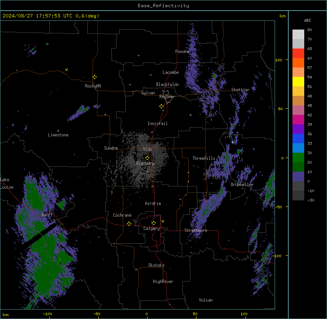Click the Didsbury town label
The height and width of the screenshot is (319, 327).
point(145,163)
